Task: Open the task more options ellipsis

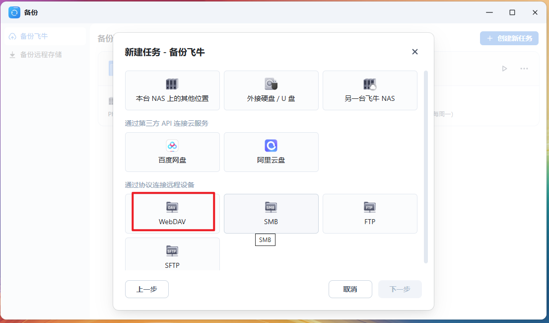Action: tap(524, 69)
